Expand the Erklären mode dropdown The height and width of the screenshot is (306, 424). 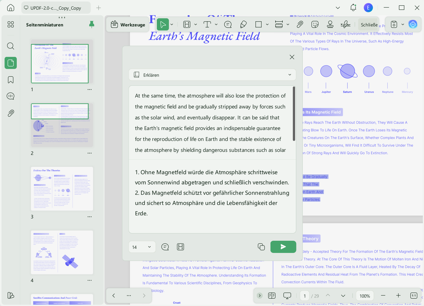[x=290, y=75]
